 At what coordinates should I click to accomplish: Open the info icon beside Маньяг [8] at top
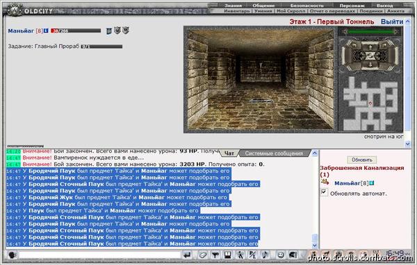pos(46,31)
